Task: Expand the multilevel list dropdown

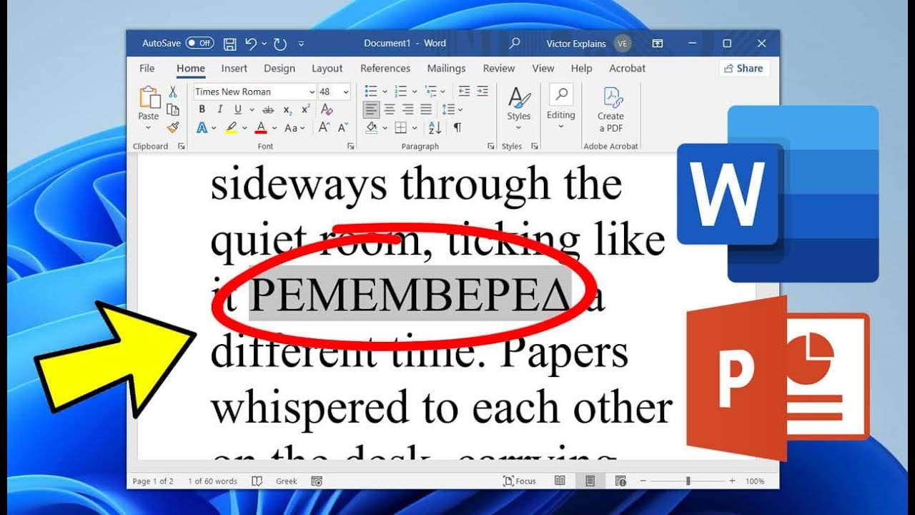Action: pos(443,91)
